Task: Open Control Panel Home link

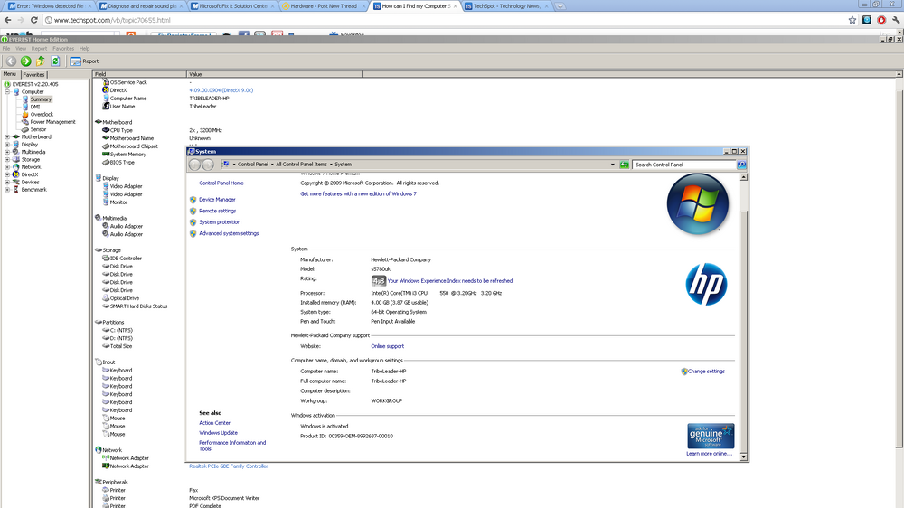Action: click(x=221, y=183)
